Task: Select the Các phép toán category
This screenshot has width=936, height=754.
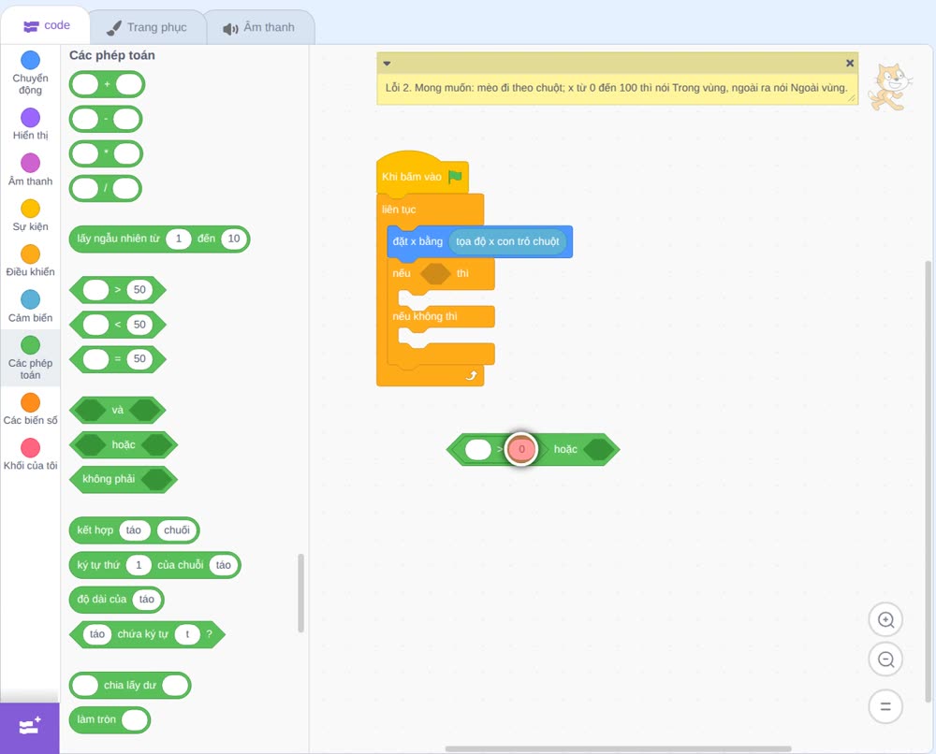Action: [31, 358]
